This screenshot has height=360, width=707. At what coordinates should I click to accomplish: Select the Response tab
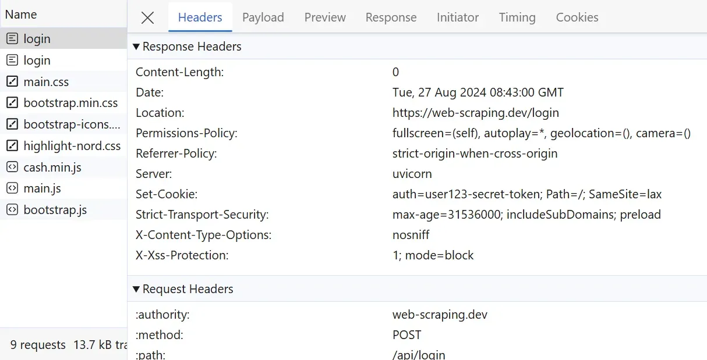click(x=391, y=17)
